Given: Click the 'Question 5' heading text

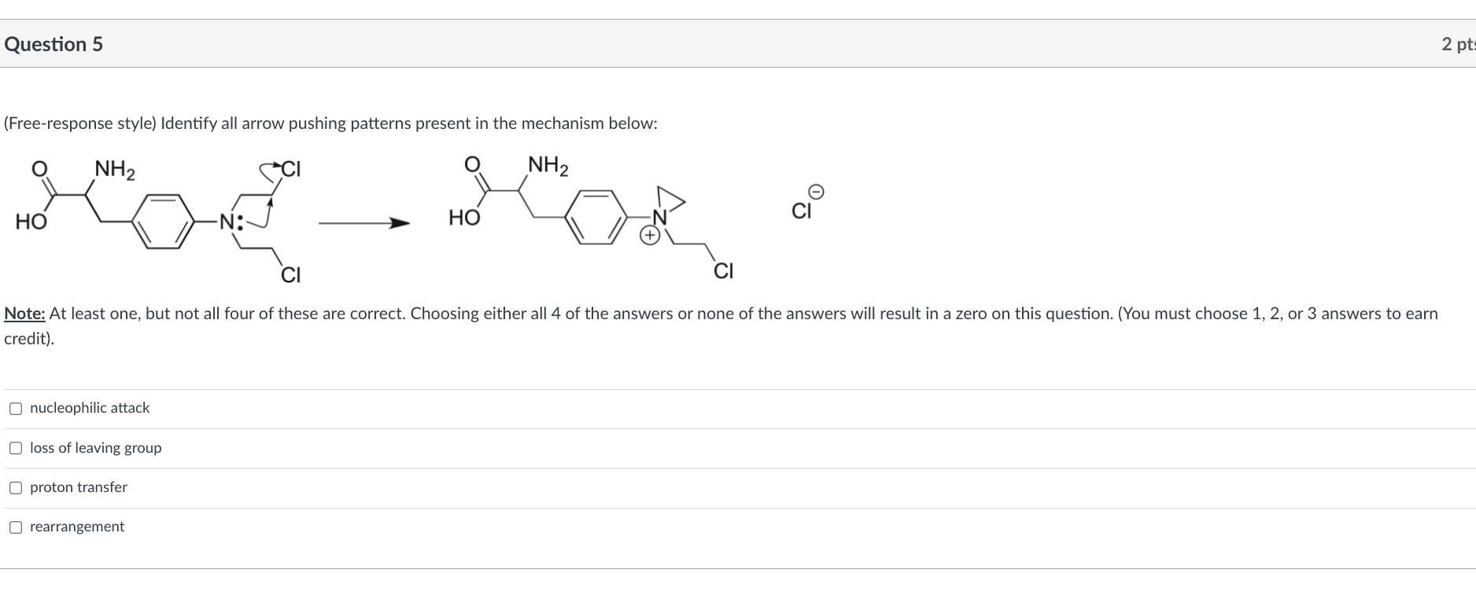Looking at the screenshot, I should click(x=54, y=44).
